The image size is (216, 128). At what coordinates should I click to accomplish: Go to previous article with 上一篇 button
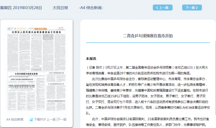pyautogui.click(x=163, y=8)
